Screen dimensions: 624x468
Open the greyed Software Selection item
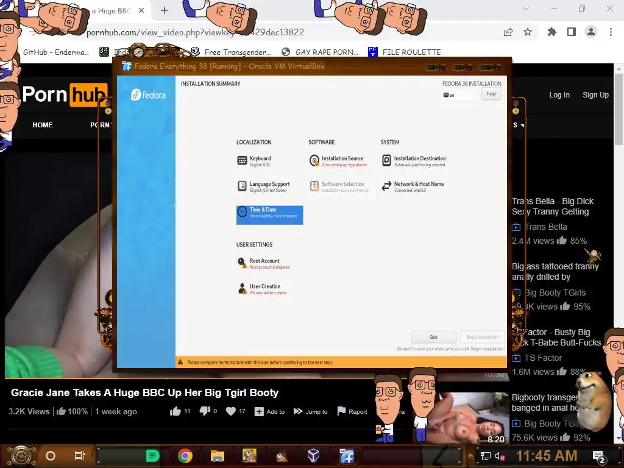[x=339, y=186]
